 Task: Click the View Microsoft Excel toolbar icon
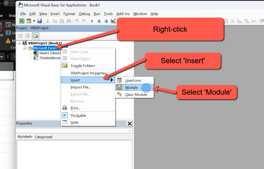point(22,21)
